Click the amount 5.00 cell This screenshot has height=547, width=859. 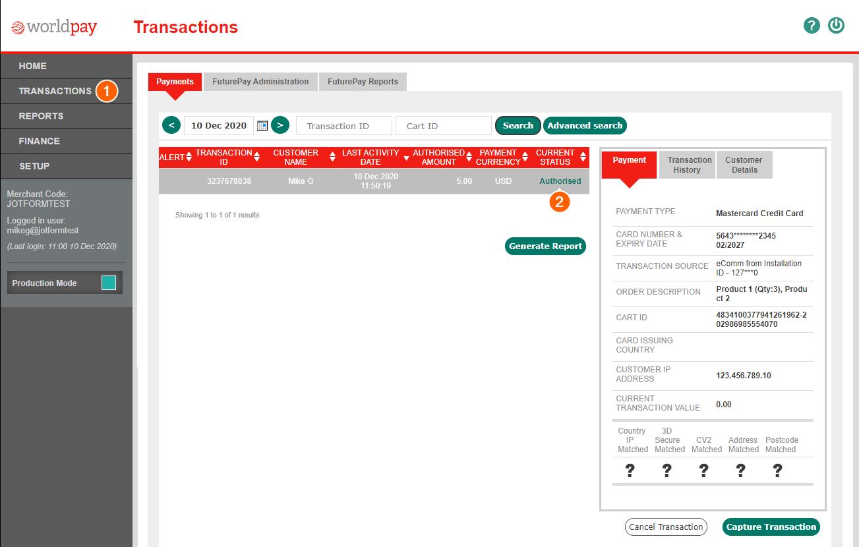point(464,181)
